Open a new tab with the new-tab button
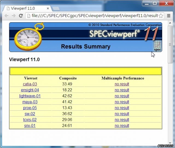The width and height of the screenshot is (175, 148). tap(56, 8)
